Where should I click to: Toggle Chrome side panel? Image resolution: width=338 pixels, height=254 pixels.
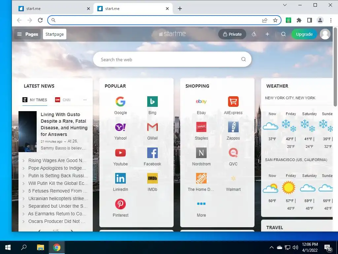[310, 20]
